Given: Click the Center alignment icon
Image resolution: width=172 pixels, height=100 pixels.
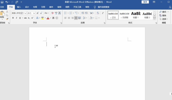Looking at the screenshot, I should (69, 18).
